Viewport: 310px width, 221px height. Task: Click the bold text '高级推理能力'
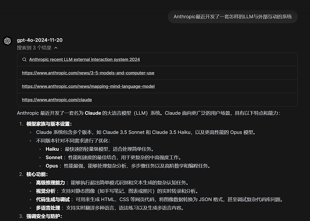pyautogui.click(x=50, y=183)
